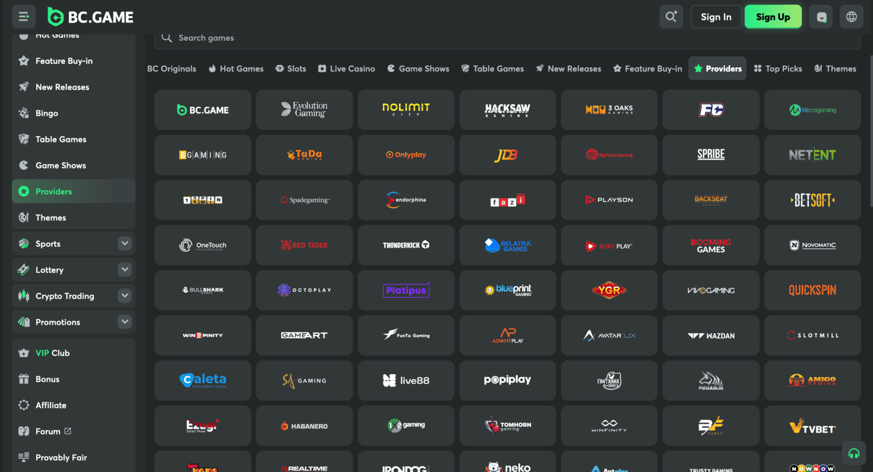Screen dimensions: 873x472
Task: Click the Affiliate icon in the sidebar
Action: (x=24, y=405)
